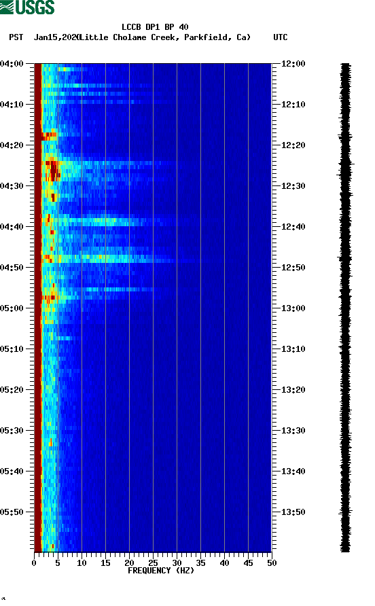The height and width of the screenshot is (606, 375).
Task: Click the '12:30' UTC time label
Action: pos(293,186)
